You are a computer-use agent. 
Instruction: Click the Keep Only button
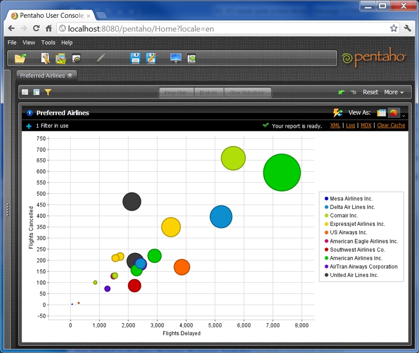tap(176, 93)
